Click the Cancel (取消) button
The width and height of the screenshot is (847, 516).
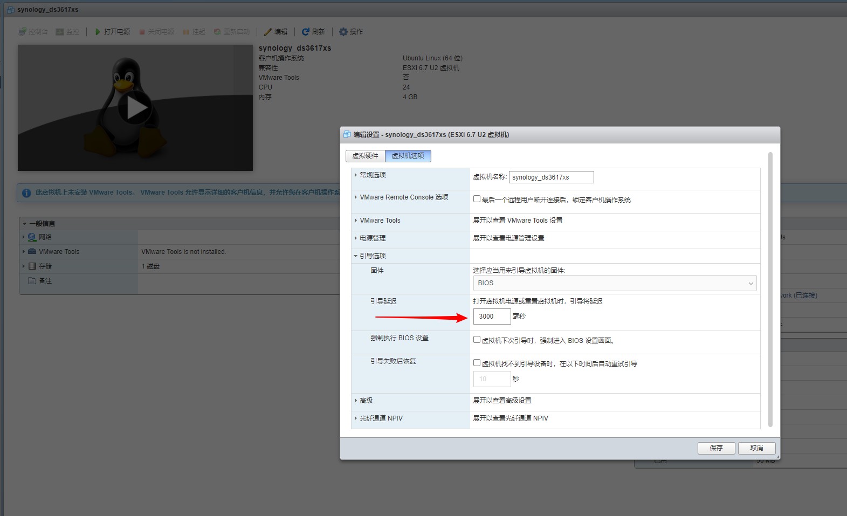pyautogui.click(x=756, y=448)
